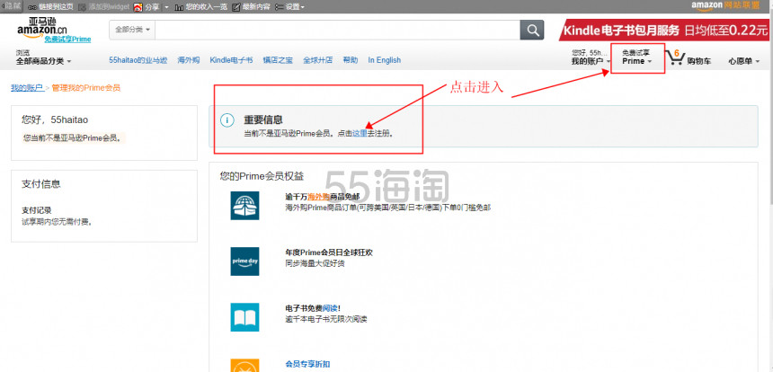Click the chain link icon in toolbar
The height and width of the screenshot is (372, 773).
[31, 7]
